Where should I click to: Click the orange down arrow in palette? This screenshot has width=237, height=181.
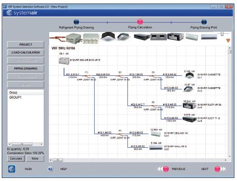228,40
